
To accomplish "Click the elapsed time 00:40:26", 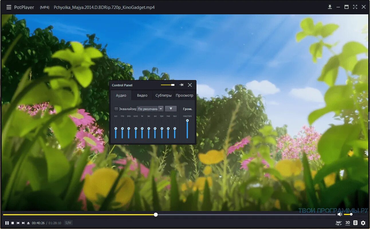I will [x=38, y=223].
